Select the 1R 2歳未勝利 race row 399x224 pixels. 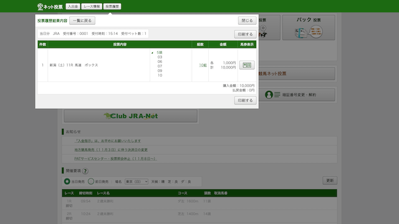click(199, 203)
